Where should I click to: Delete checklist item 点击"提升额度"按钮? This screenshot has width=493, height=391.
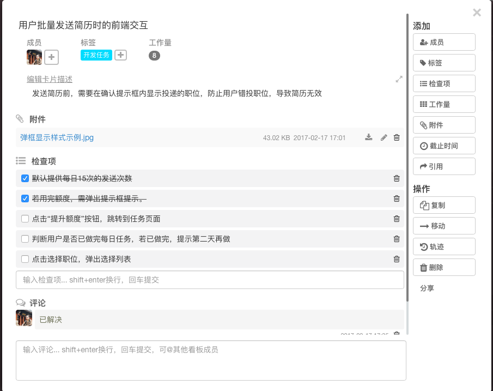pyautogui.click(x=397, y=219)
